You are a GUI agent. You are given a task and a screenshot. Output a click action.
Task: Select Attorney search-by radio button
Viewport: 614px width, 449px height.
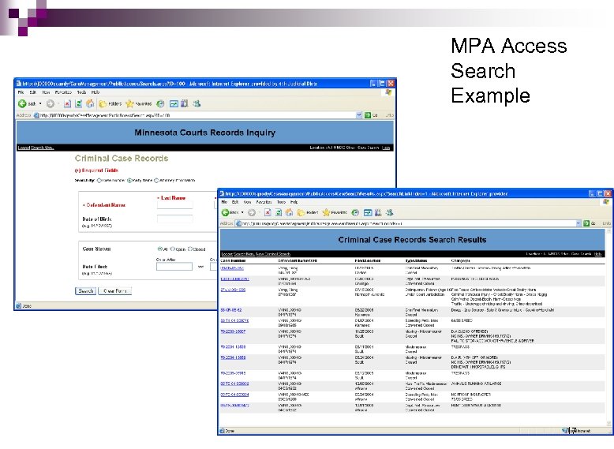click(156, 181)
